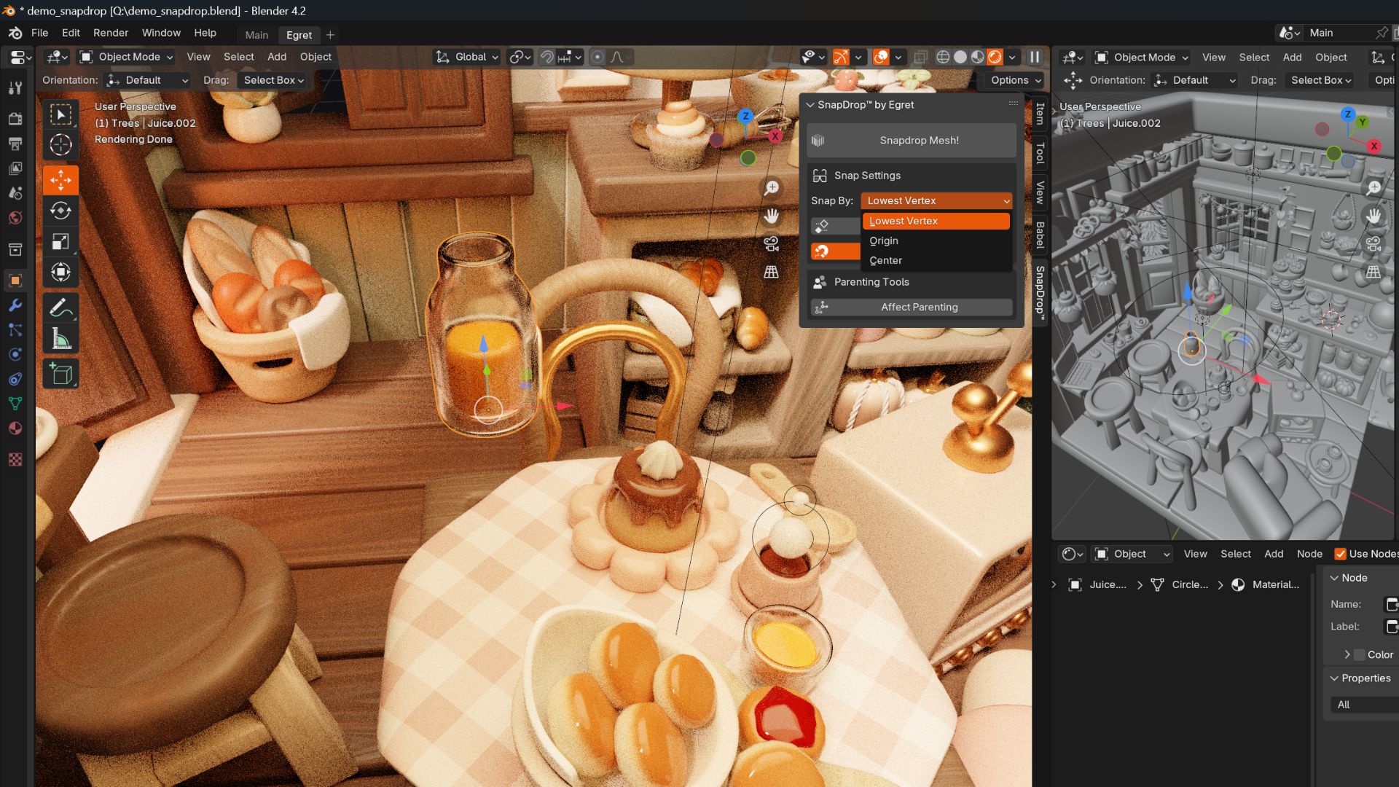The width and height of the screenshot is (1399, 787).
Task: Pick the Add Cube tool
Action: [60, 374]
